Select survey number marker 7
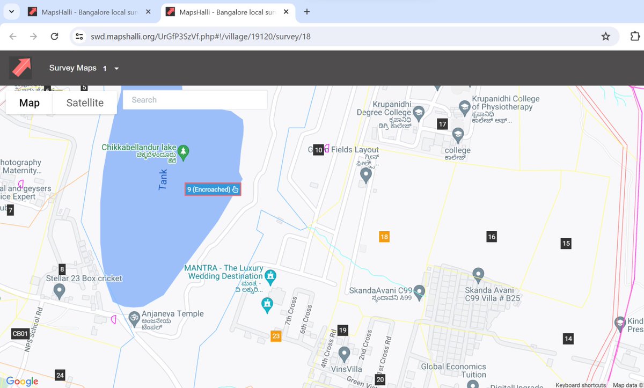 [10, 210]
